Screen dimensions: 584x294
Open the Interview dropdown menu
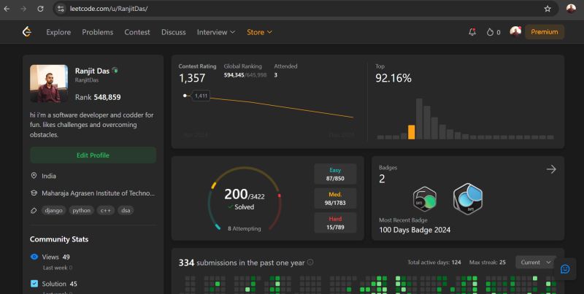coord(216,32)
